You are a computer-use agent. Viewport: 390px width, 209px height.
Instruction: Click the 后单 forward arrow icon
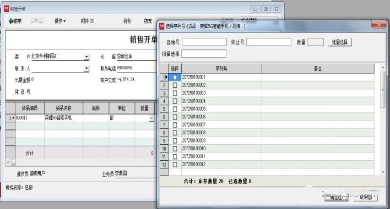(x=41, y=21)
